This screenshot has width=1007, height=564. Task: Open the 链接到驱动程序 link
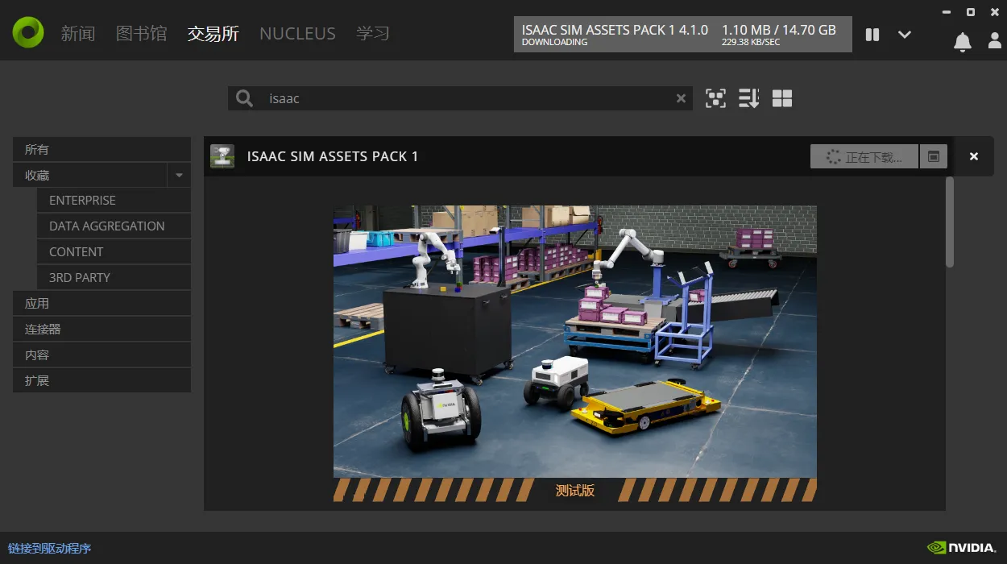pyautogui.click(x=50, y=549)
